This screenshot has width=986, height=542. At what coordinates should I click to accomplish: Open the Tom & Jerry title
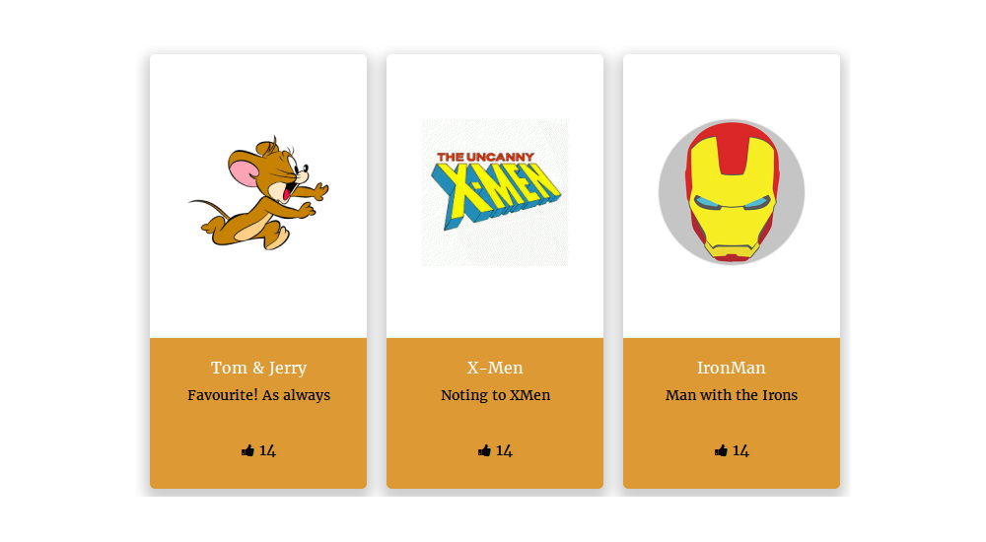(258, 368)
